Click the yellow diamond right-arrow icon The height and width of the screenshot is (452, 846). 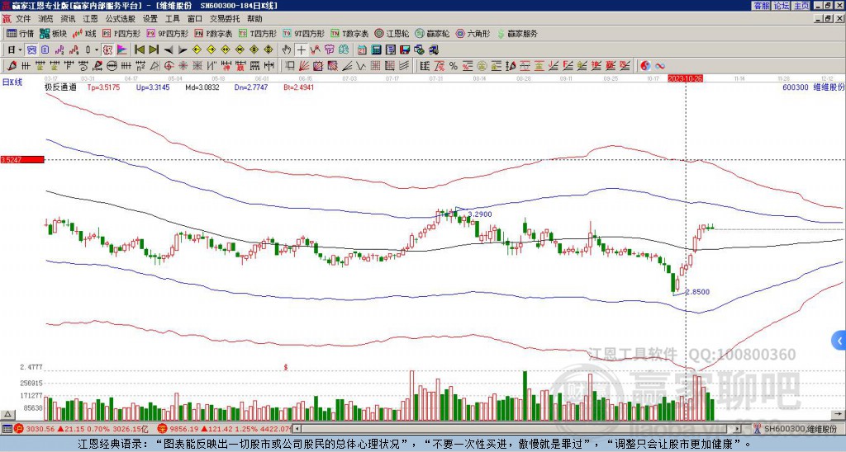pyautogui.click(x=211, y=49)
